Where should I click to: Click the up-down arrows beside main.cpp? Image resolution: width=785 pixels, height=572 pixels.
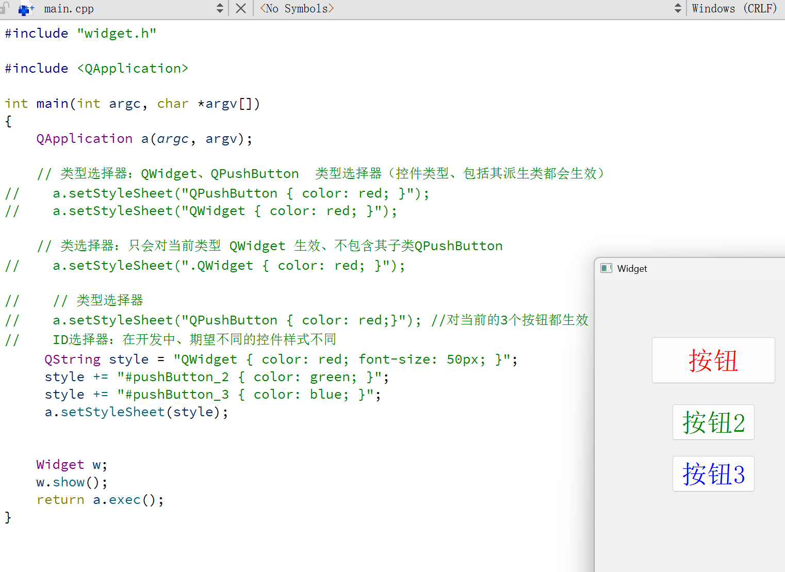pyautogui.click(x=219, y=8)
